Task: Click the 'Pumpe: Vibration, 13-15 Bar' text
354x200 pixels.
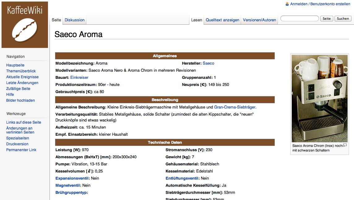Action: [x=81, y=164]
